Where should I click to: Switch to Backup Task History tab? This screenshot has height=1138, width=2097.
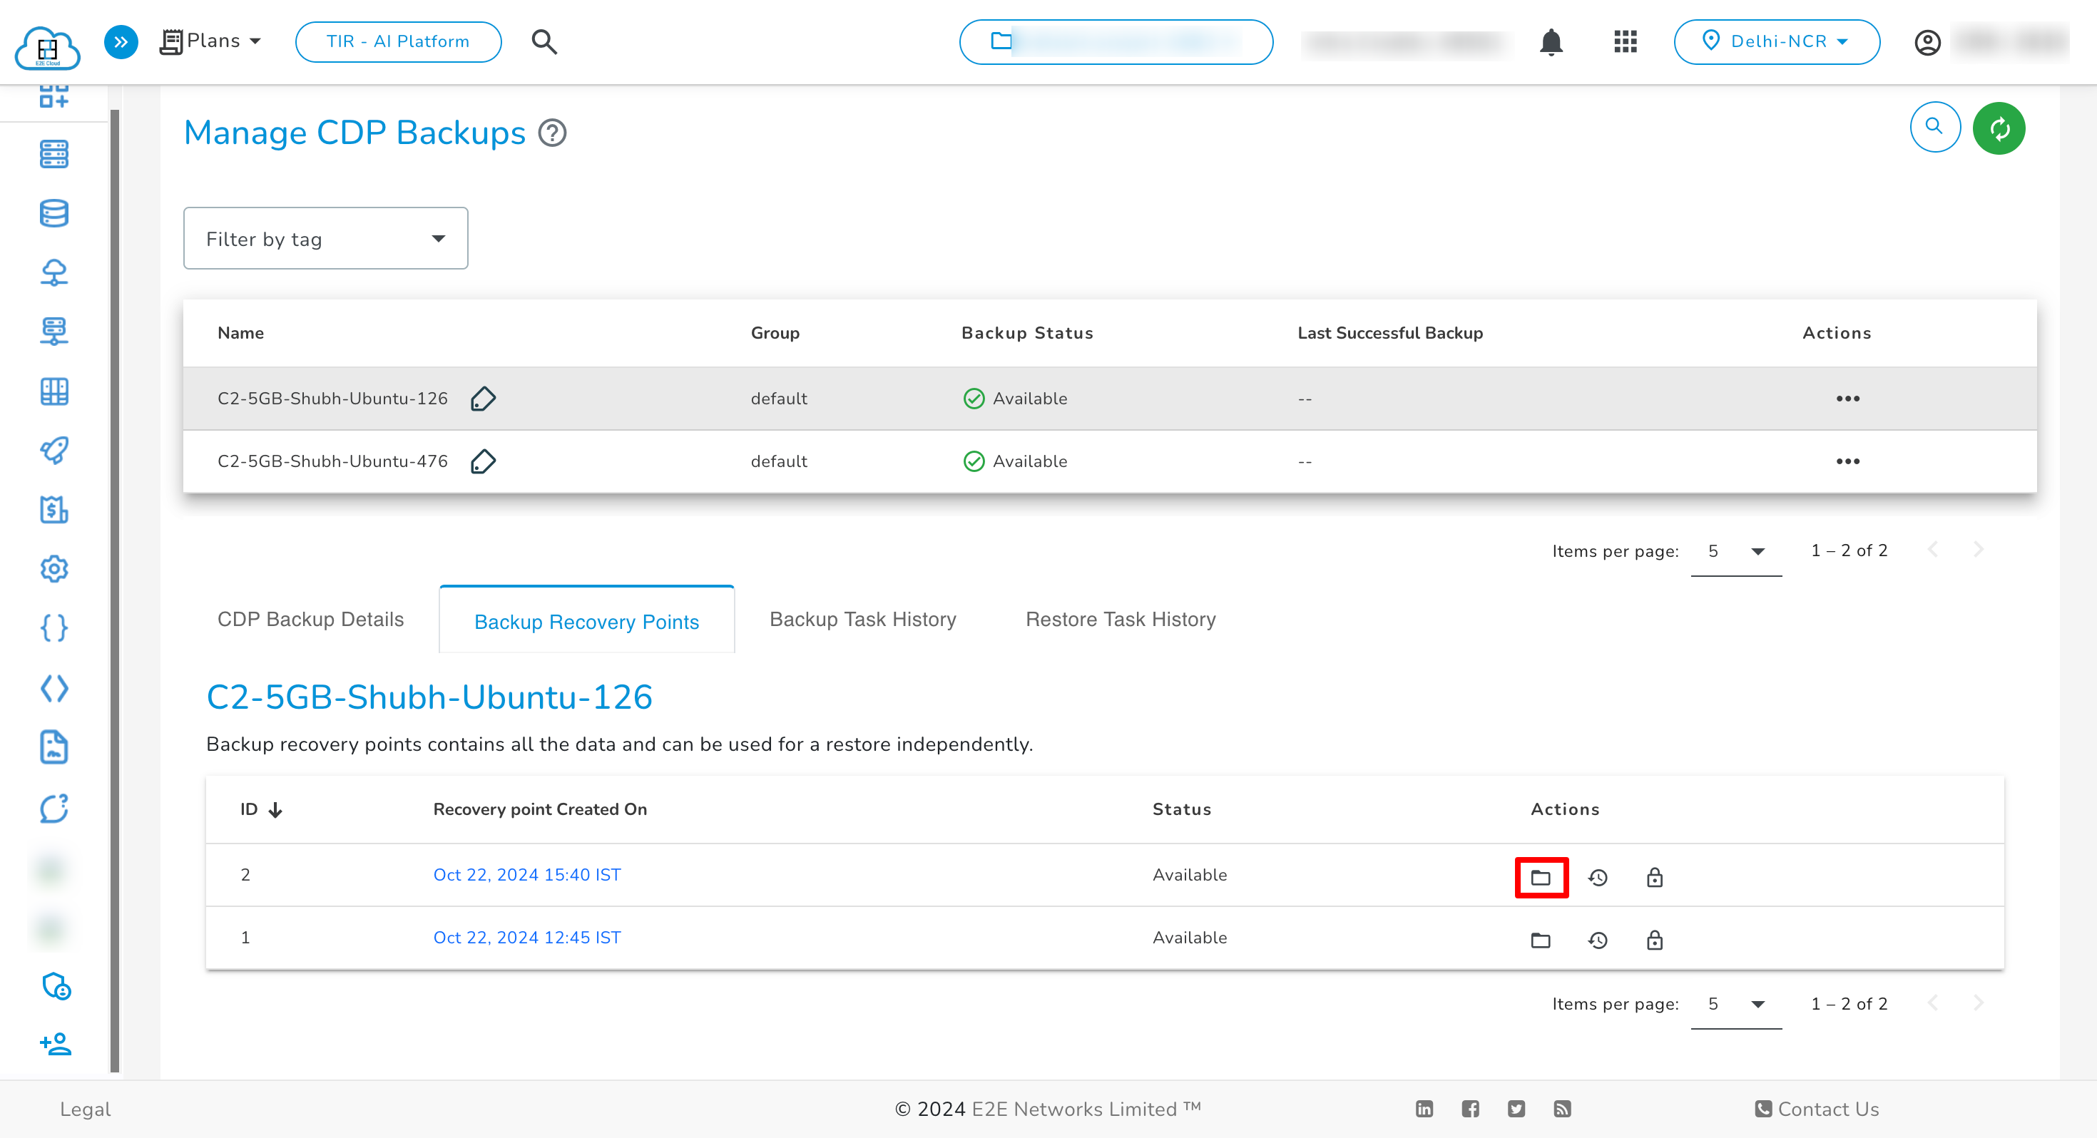coord(862,618)
